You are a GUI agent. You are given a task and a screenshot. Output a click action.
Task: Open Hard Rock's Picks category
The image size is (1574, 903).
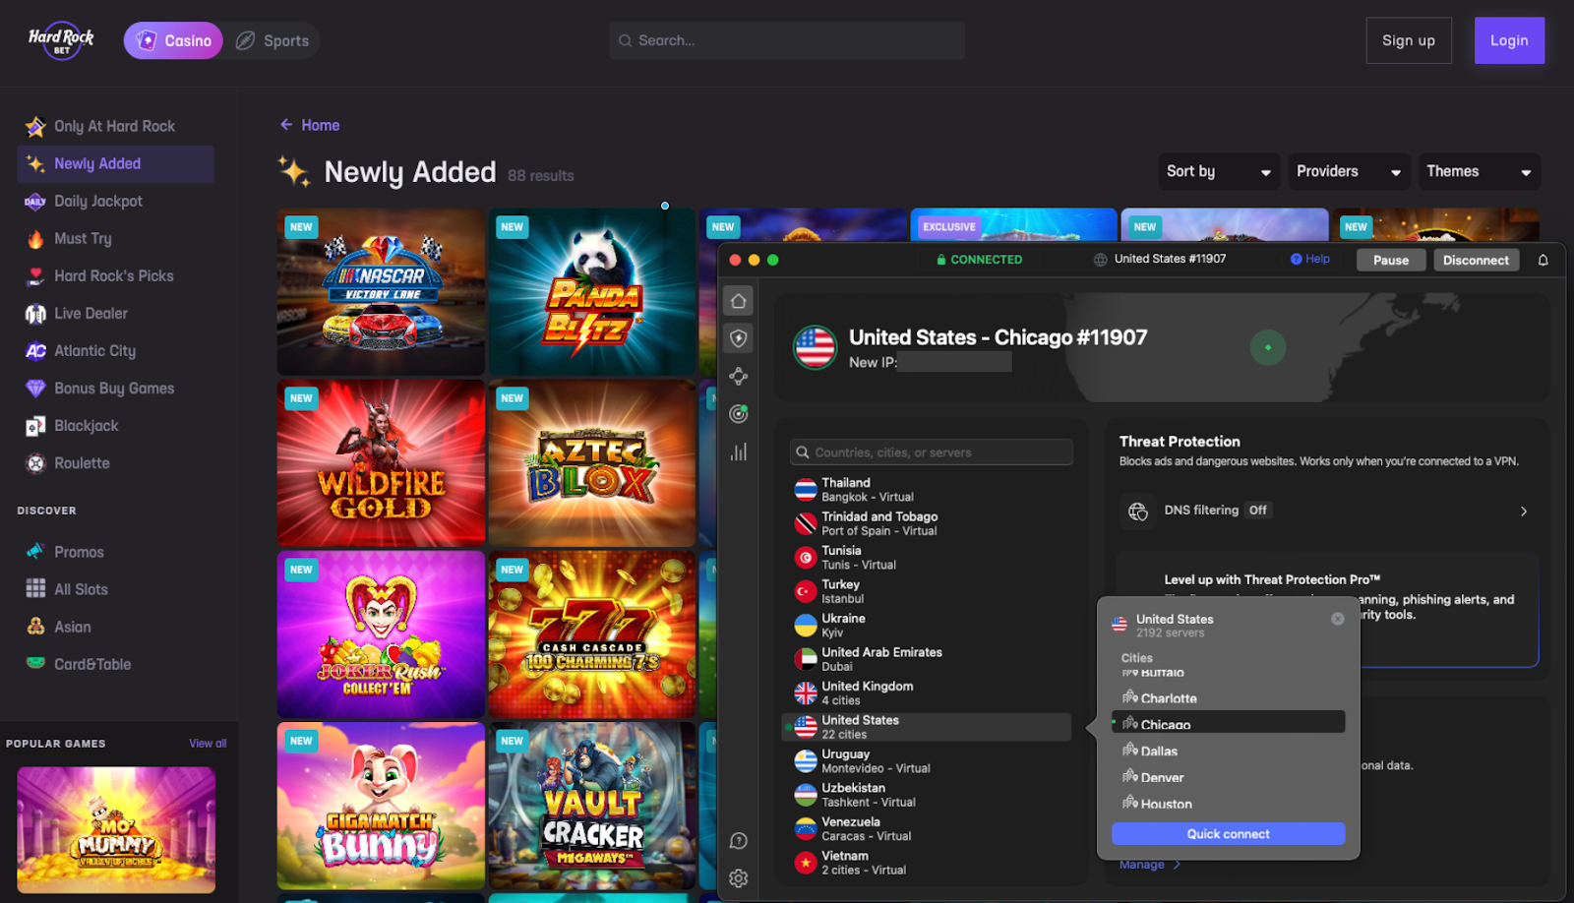pyautogui.click(x=116, y=275)
